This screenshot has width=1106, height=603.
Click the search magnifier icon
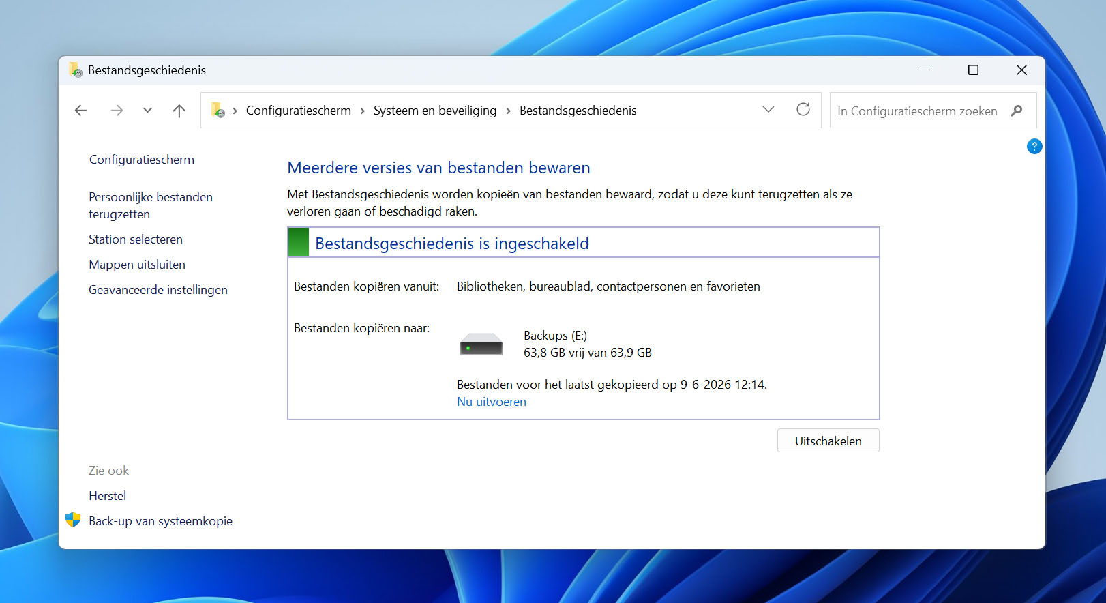coord(1017,111)
